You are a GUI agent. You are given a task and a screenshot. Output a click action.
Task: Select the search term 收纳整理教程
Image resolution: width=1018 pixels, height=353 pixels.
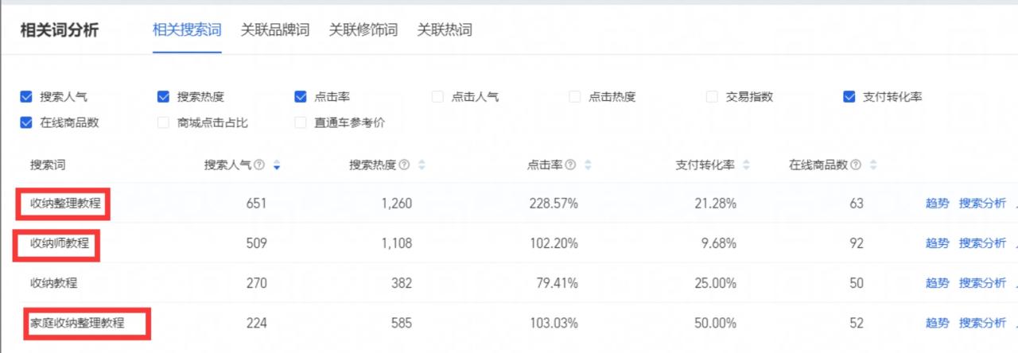65,204
